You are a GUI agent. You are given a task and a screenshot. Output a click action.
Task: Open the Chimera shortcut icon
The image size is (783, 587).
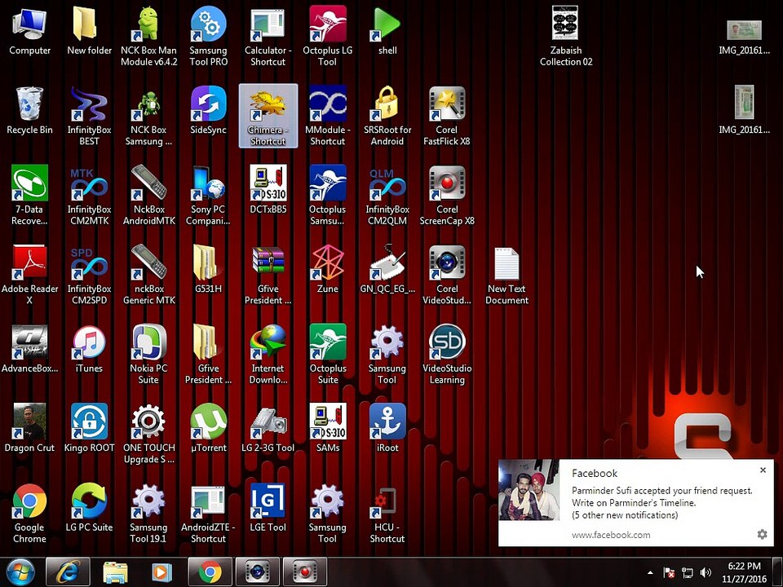click(x=268, y=106)
